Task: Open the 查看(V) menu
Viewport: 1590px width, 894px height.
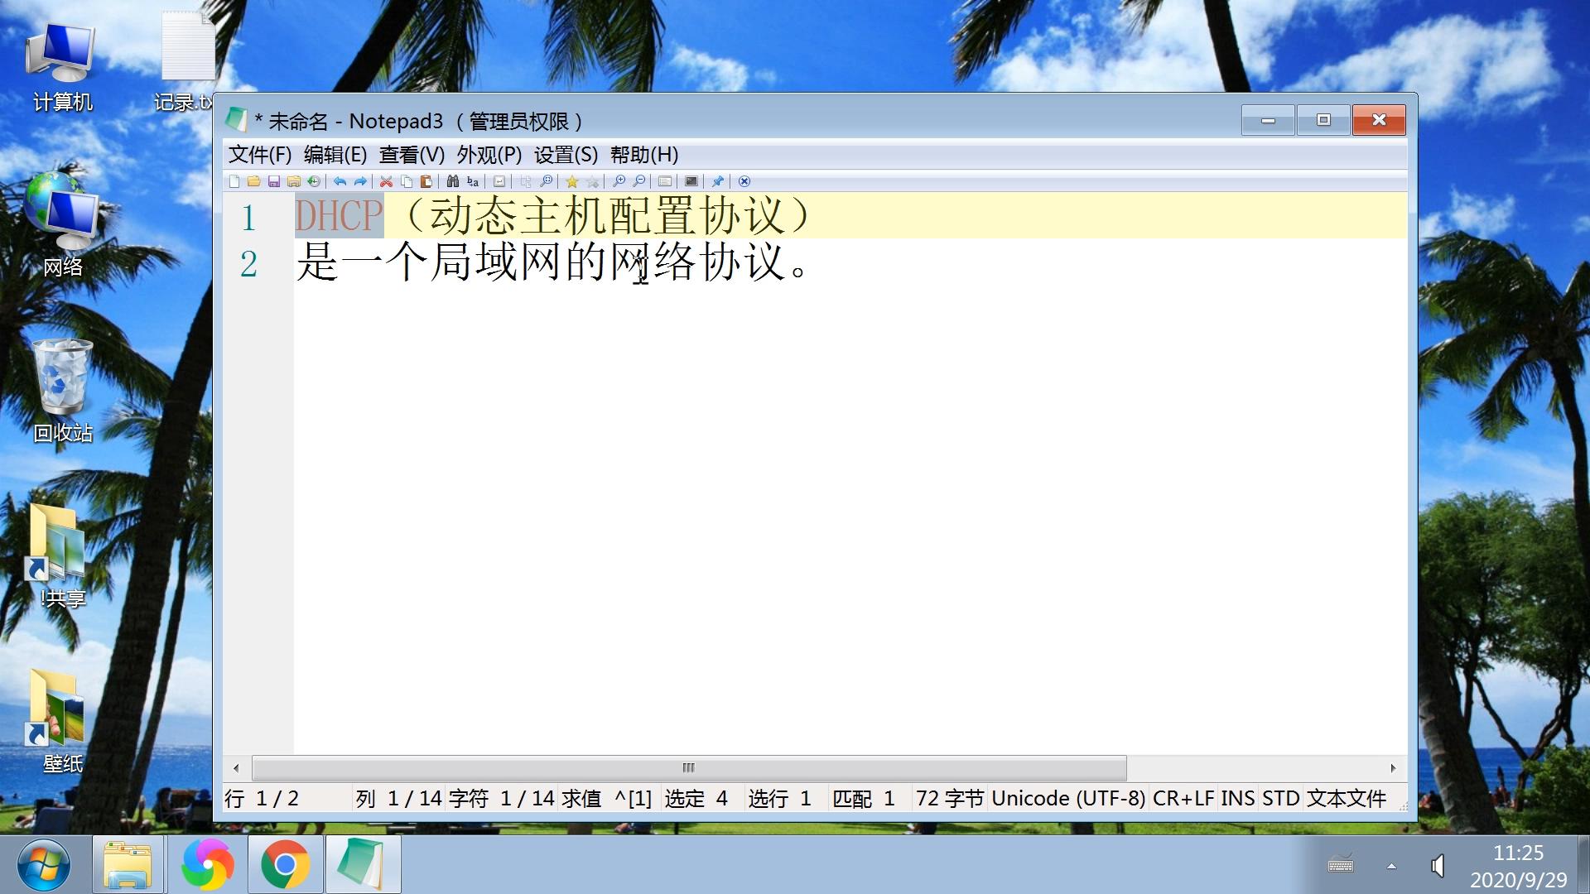Action: (x=412, y=155)
